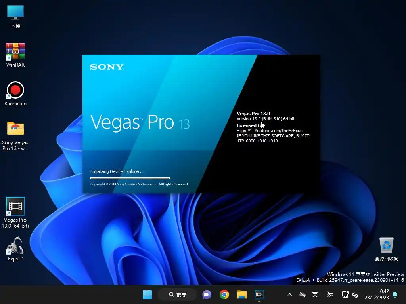The width and height of the screenshot is (406, 304).
Task: Click the serial 1TR-0000-1010-1919 text
Action: [x=257, y=141]
